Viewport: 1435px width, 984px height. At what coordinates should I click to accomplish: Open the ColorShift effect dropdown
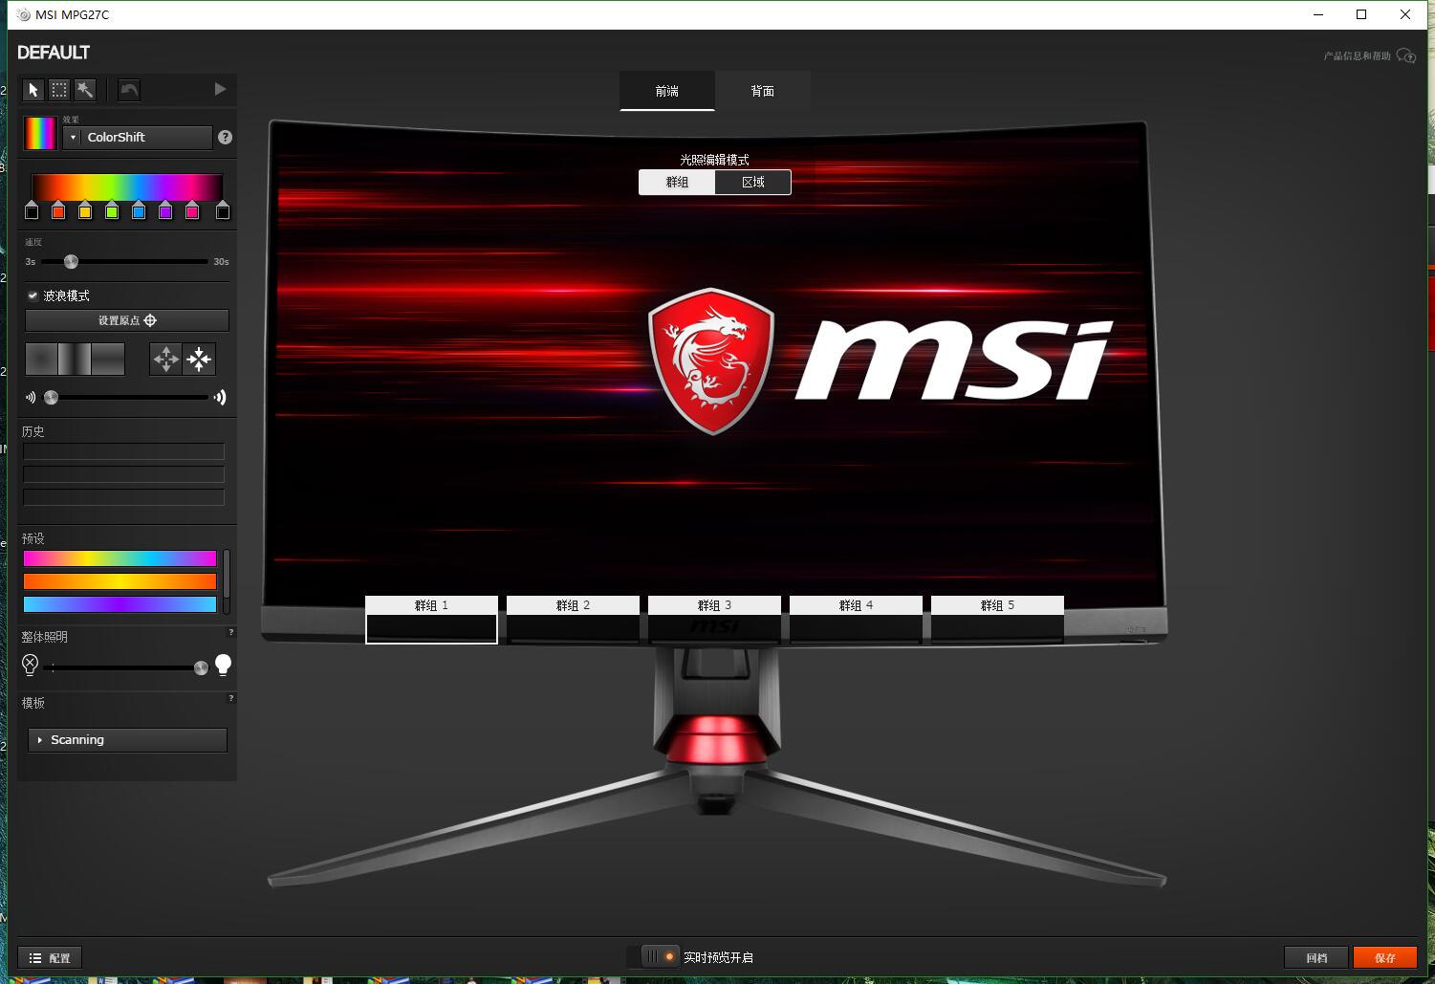click(138, 138)
